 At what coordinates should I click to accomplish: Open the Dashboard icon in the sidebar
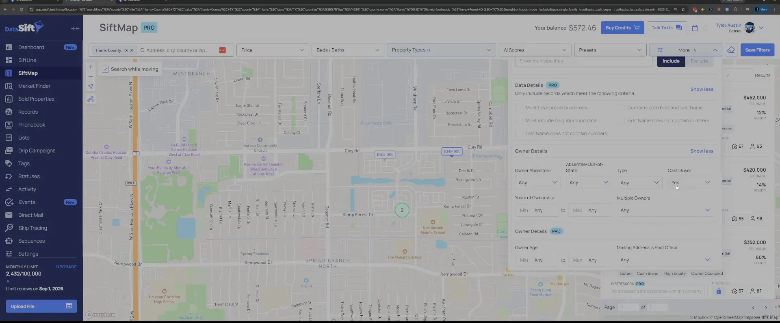click(x=9, y=47)
